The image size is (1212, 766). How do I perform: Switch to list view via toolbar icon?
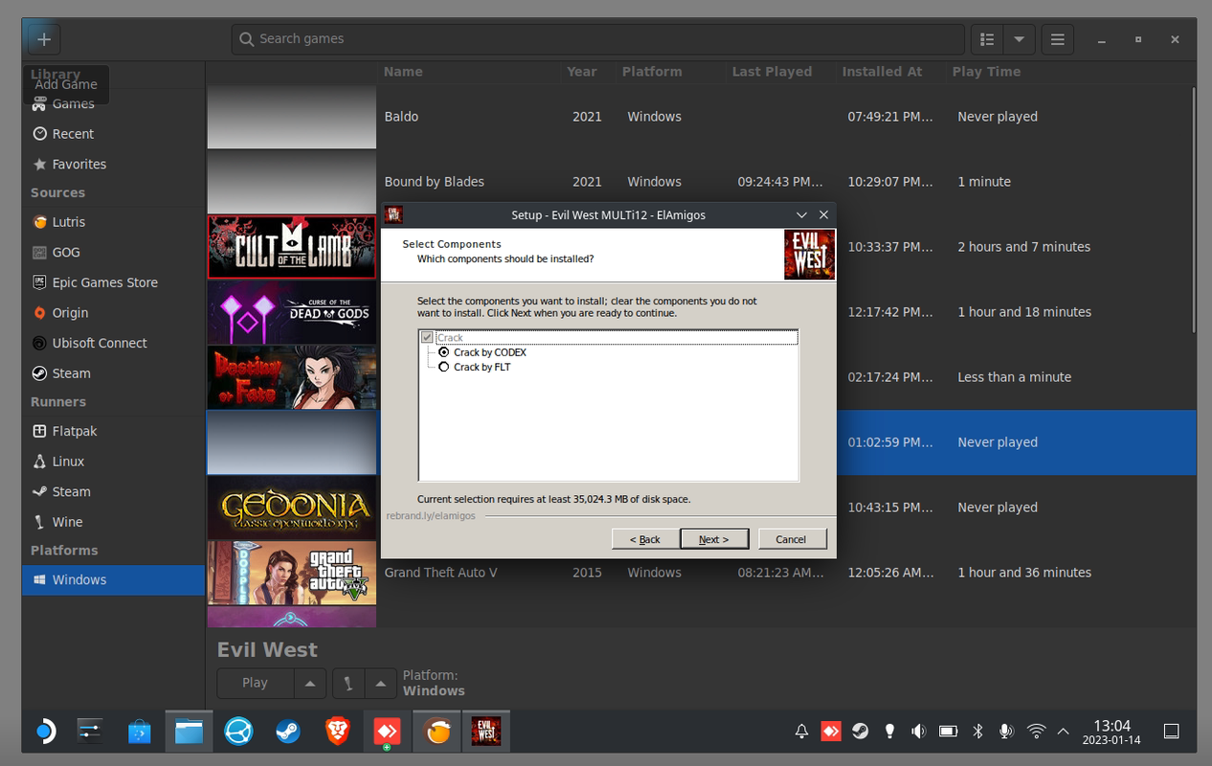click(987, 39)
